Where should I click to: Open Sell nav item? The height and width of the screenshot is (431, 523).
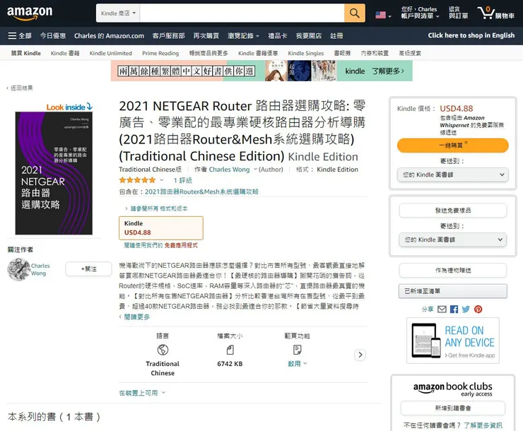309,35
